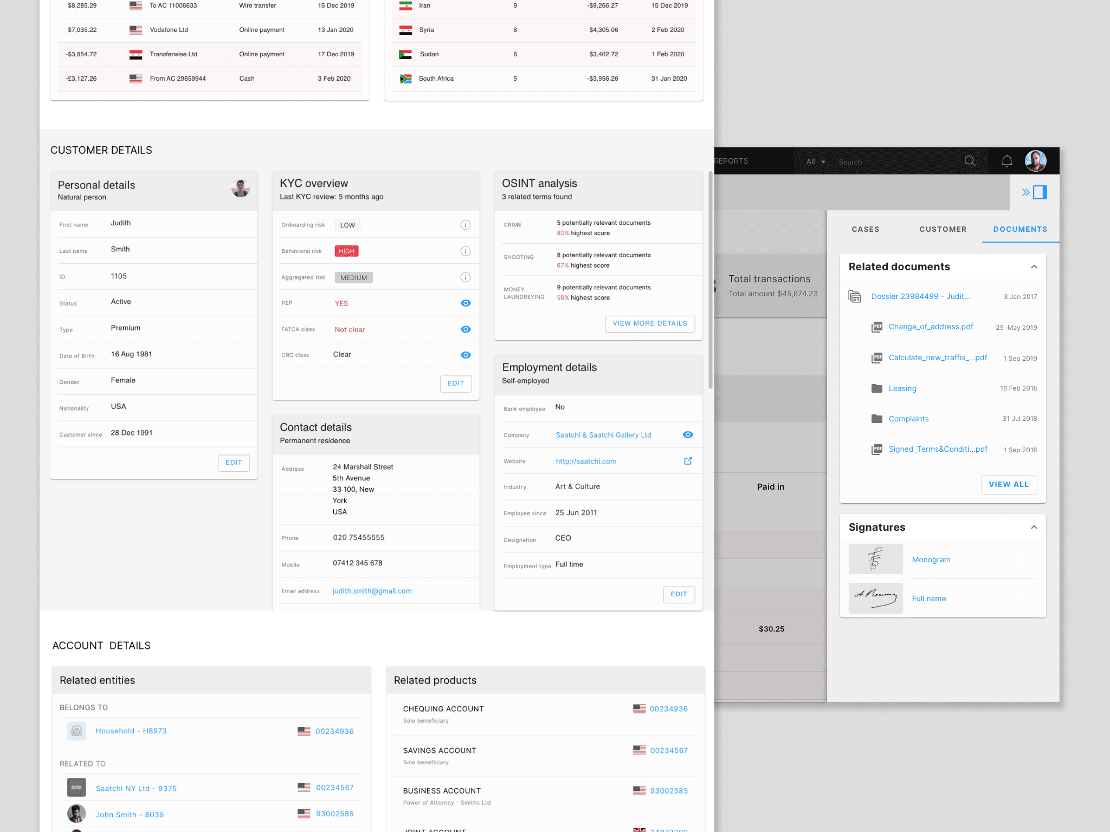Collapse the Signatures section

pos(1034,527)
